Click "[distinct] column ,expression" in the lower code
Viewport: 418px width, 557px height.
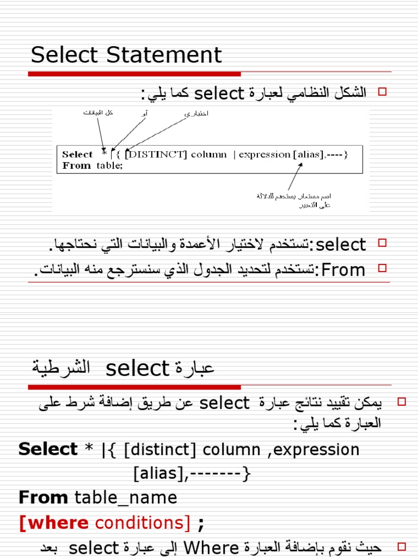click(242, 450)
